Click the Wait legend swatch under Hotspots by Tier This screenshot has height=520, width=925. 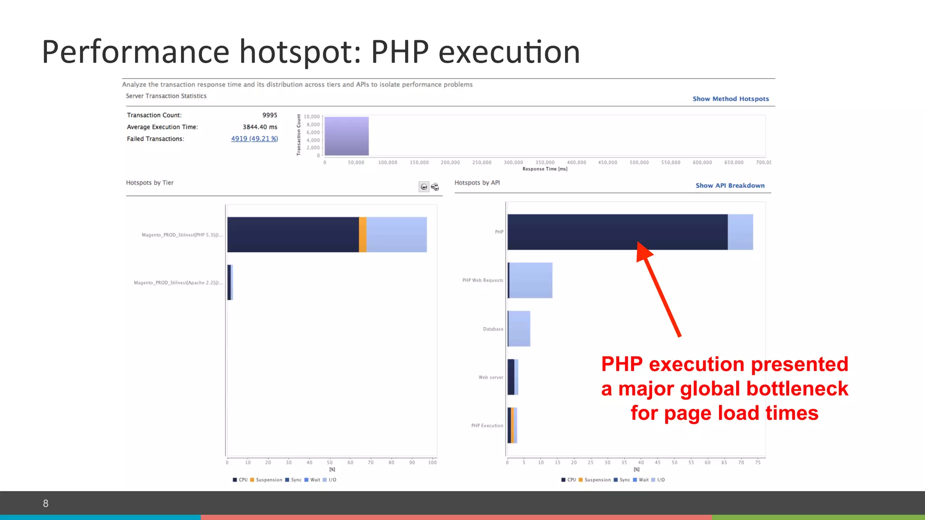(x=306, y=480)
